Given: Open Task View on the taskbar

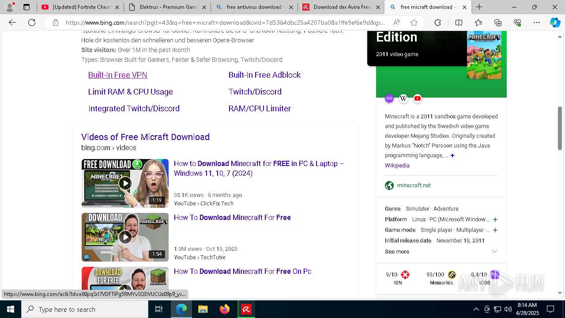Looking at the screenshot, I should tap(159, 309).
